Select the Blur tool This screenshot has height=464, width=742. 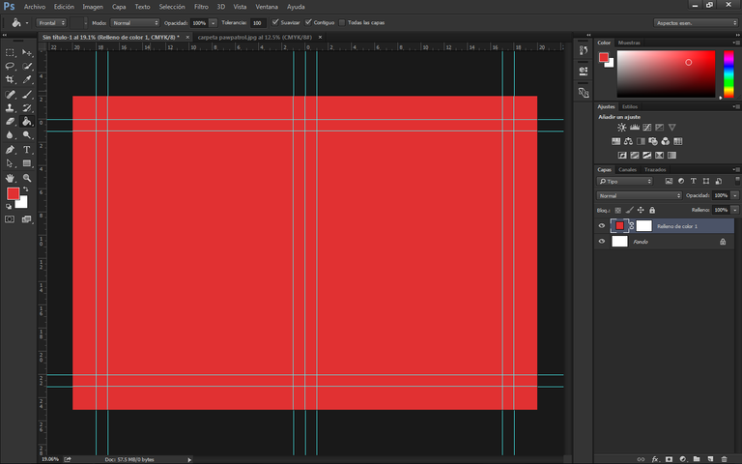click(x=10, y=135)
